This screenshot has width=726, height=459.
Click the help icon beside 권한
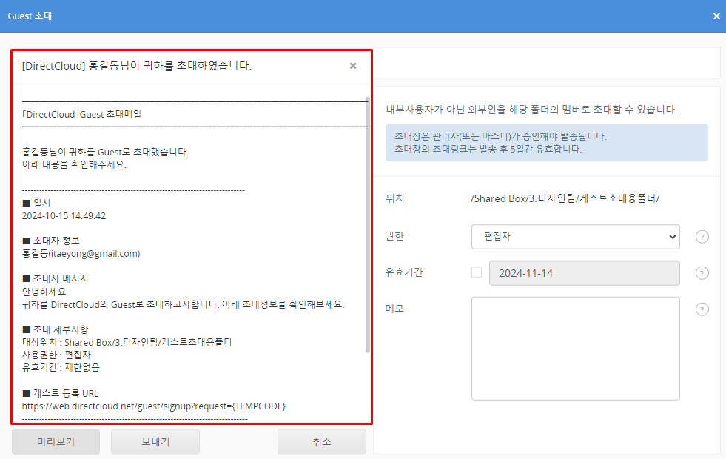tap(702, 237)
